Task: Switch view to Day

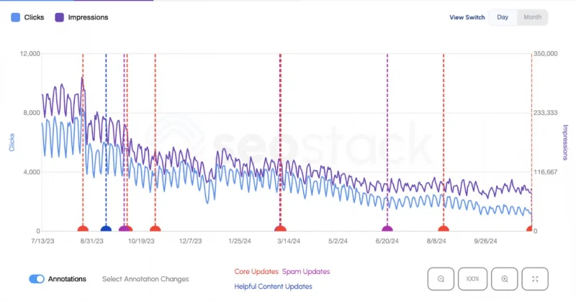Action: pos(503,17)
